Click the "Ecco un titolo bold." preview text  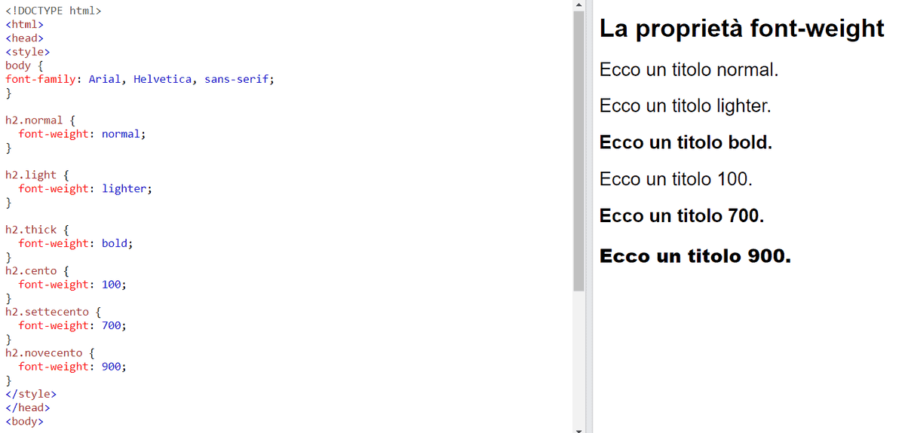[686, 142]
